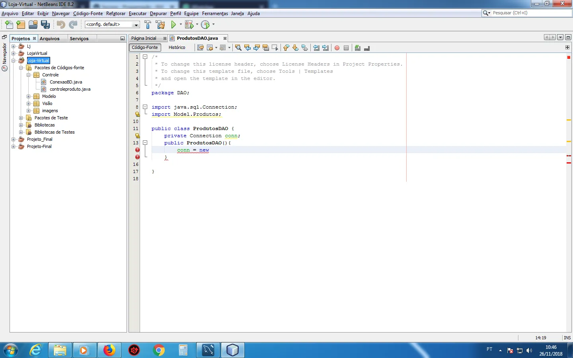The image size is (573, 358).
Task: Toggle bookmark icon in editor toolbar
Action: (305, 48)
